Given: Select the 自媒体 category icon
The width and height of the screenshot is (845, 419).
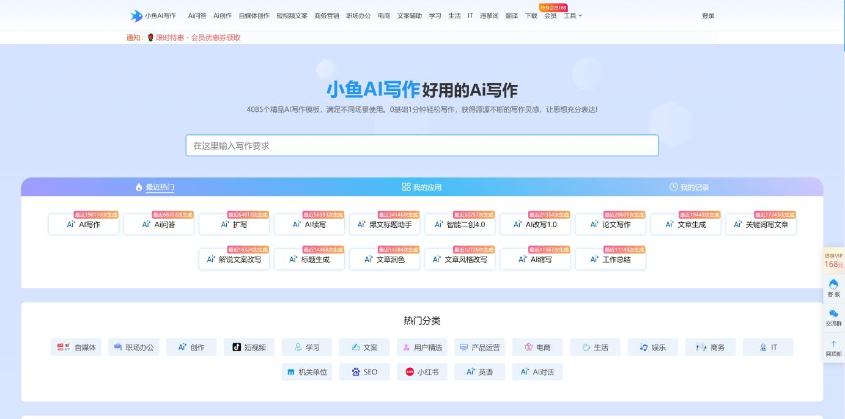Looking at the screenshot, I should click(63, 347).
